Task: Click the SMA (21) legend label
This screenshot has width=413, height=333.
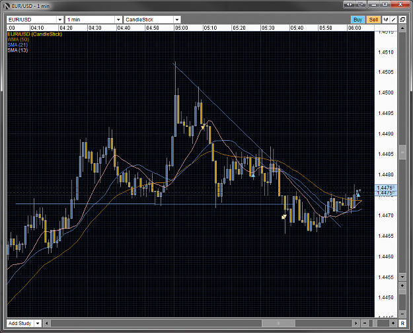Action: 18,45
